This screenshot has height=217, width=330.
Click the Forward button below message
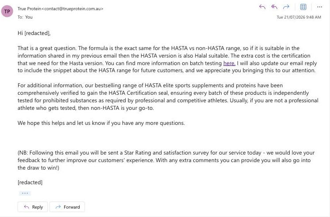[67, 207]
